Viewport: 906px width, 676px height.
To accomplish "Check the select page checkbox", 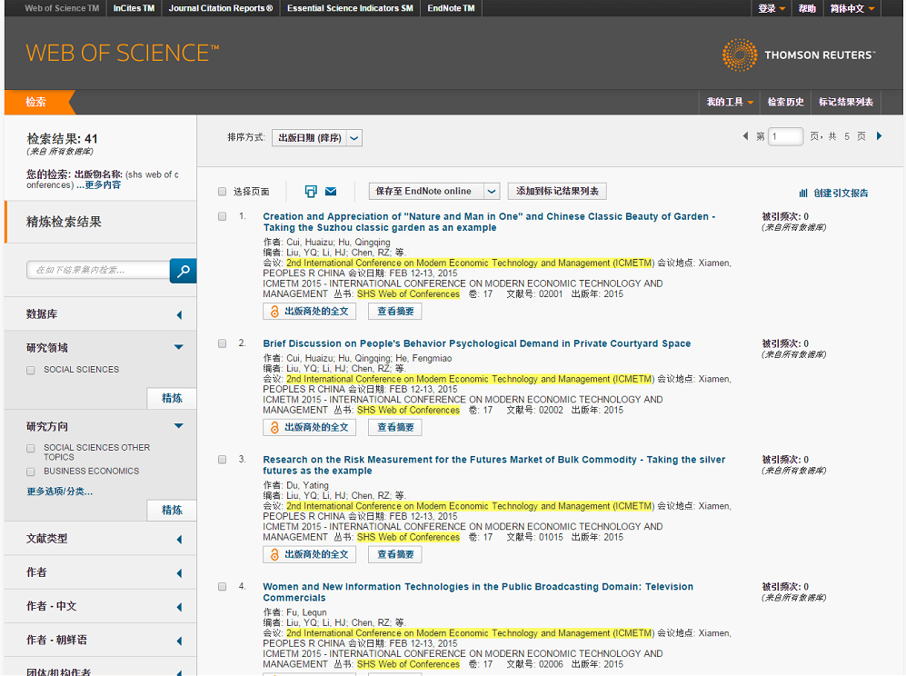I will click(222, 191).
